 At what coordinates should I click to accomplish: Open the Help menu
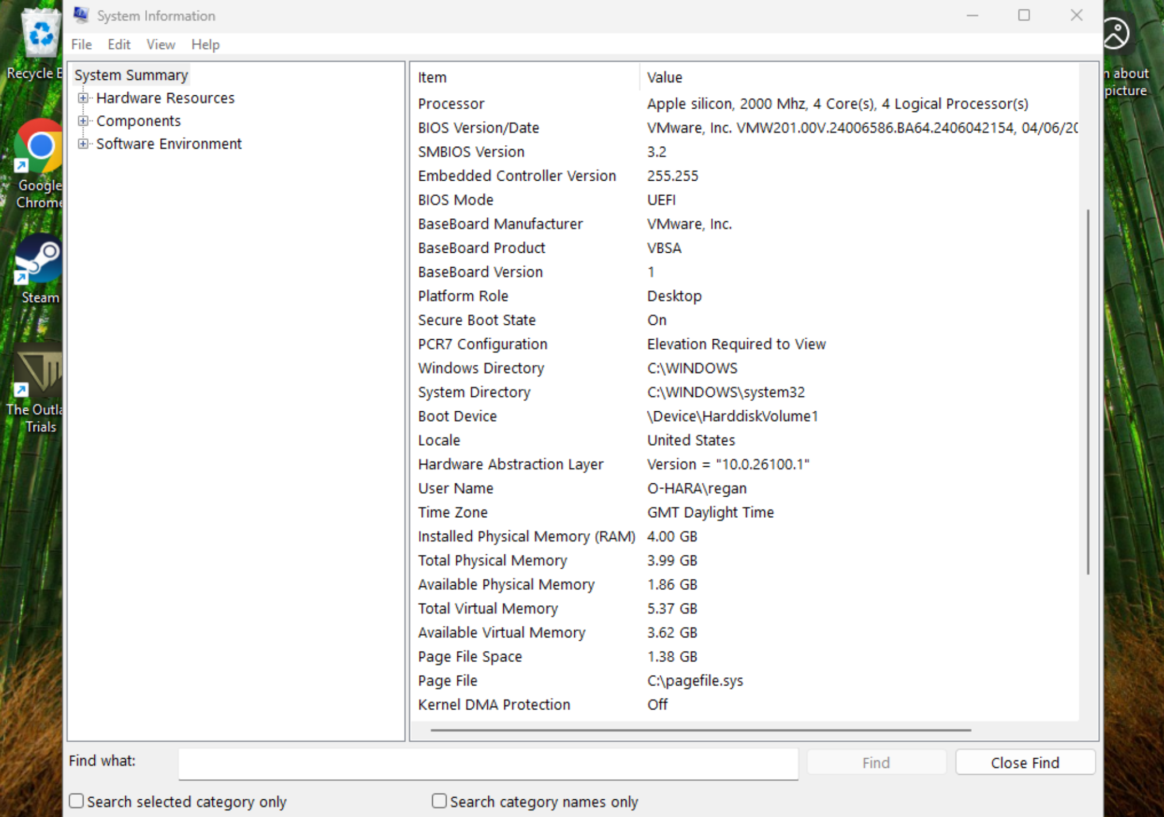point(205,44)
